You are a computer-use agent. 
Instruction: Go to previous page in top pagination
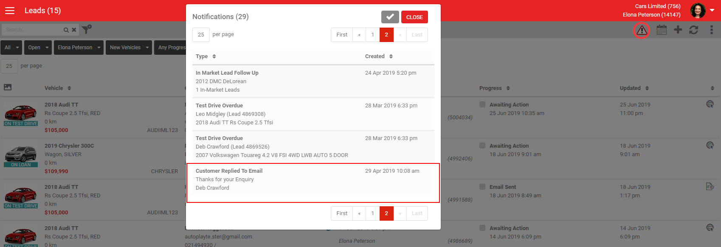359,35
